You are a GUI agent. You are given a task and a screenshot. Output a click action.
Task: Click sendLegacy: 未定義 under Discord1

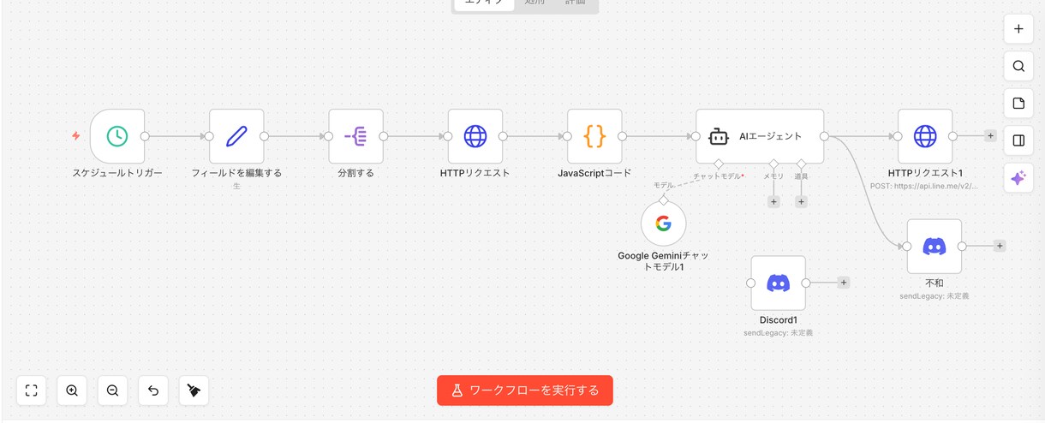click(779, 332)
